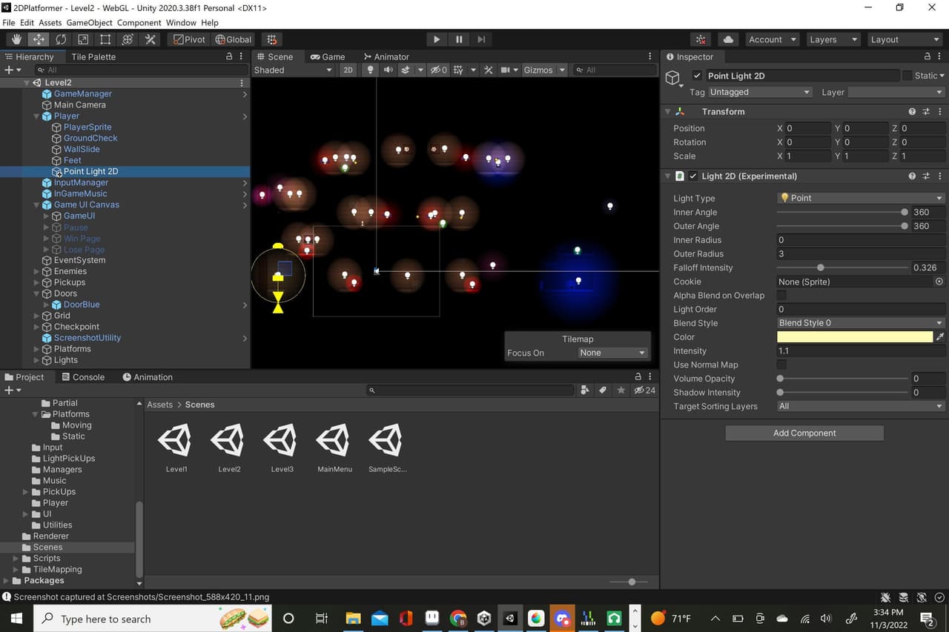Select the Rect transform tool

(105, 39)
